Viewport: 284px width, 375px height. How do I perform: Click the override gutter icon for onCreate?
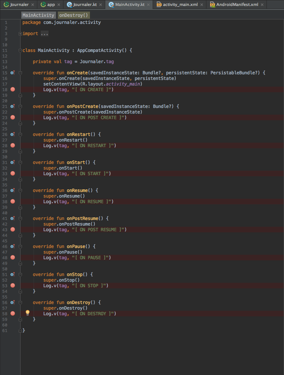(x=12, y=73)
